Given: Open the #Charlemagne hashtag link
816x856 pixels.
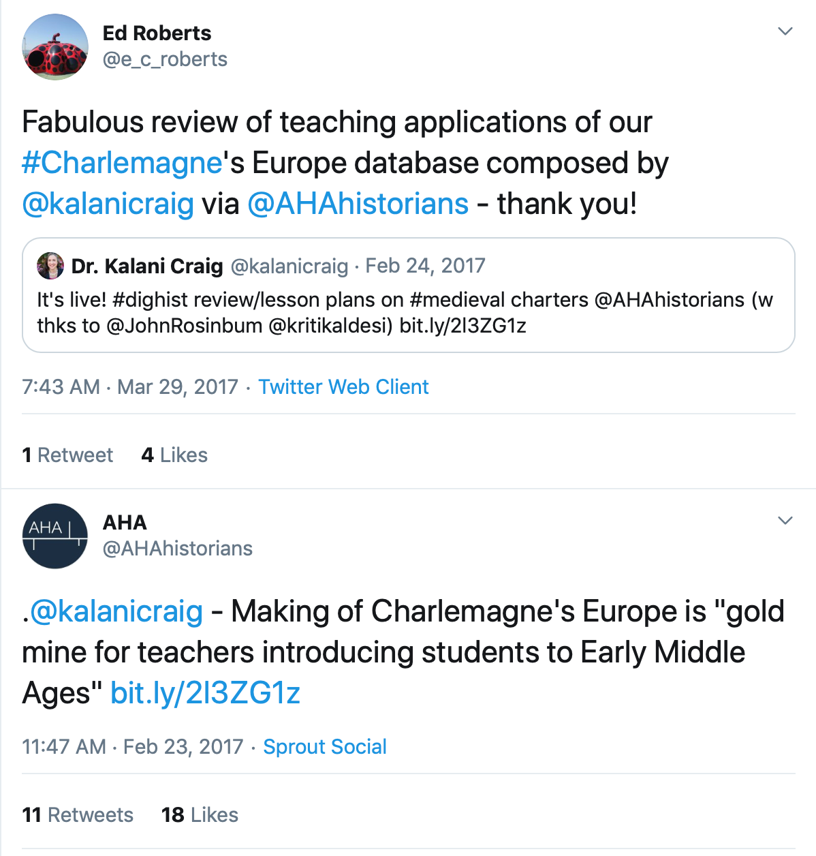Looking at the screenshot, I should pyautogui.click(x=122, y=163).
